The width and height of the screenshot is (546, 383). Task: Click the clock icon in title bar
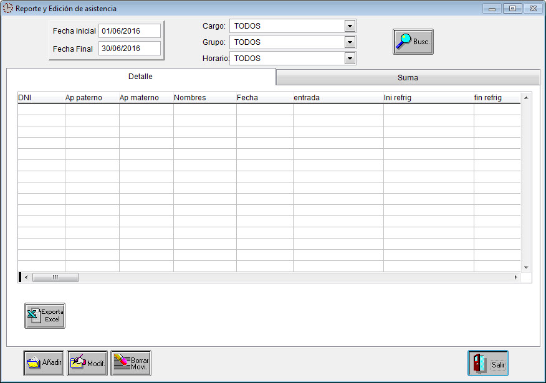8,9
